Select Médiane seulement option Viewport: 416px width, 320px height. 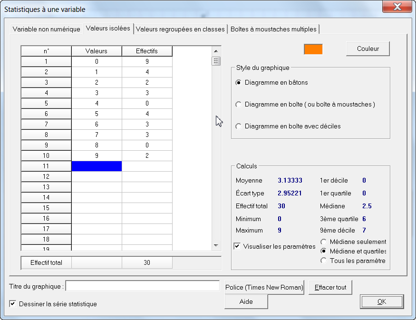[x=324, y=242]
